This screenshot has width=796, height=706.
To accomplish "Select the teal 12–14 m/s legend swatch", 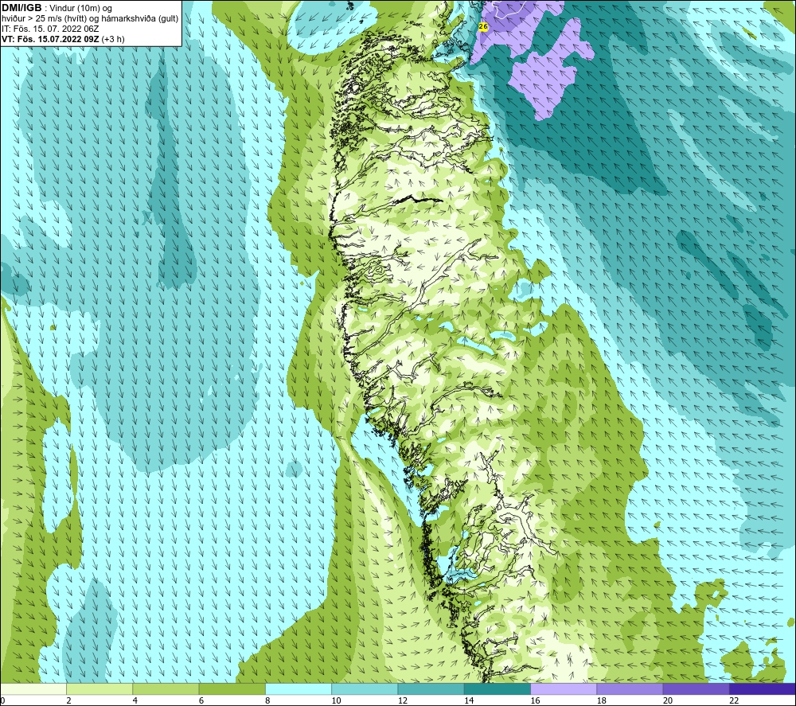I will coord(431,688).
